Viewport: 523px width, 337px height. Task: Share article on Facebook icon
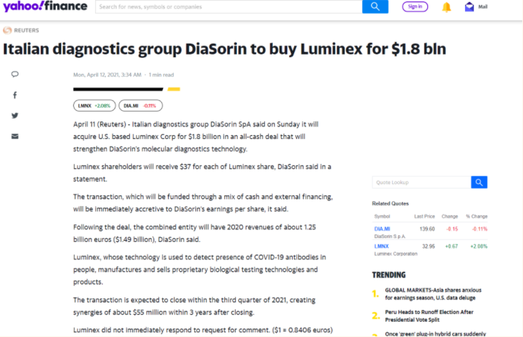click(x=15, y=95)
